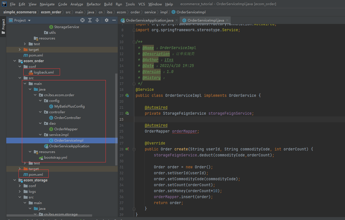Click Spring bean gutter icon on line 19

tap(127, 96)
